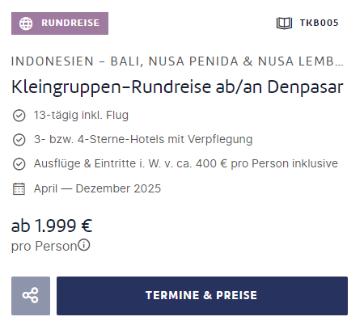The height and width of the screenshot is (321, 364).
Task: Click the catalog book icon beside TKB005
Action: click(x=284, y=23)
